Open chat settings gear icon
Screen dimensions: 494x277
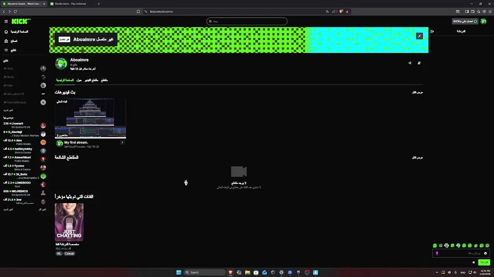474,262
